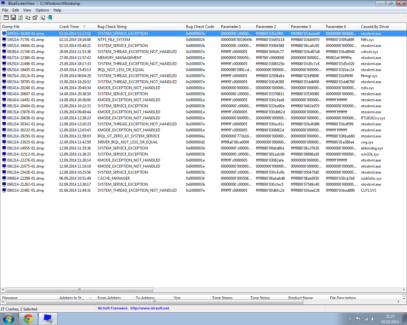Open Action Center flag tray icon
The image size is (407, 325).
[x=358, y=319]
